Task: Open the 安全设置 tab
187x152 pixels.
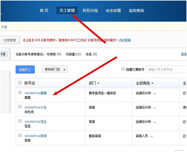Action: (113, 11)
